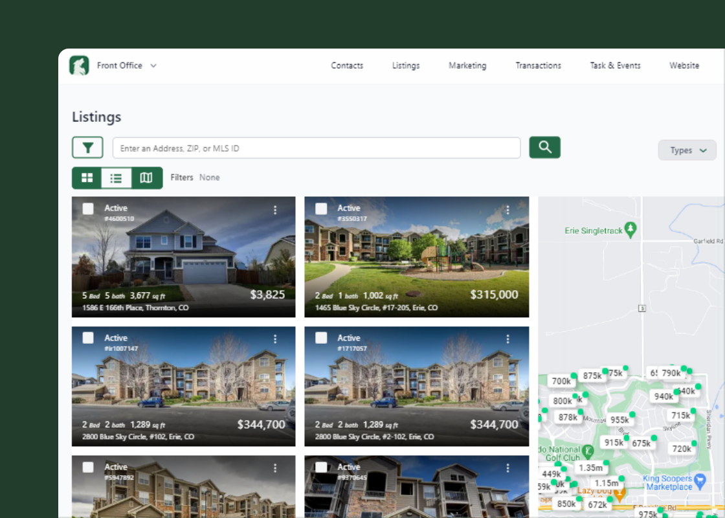Click the 720k price marker on the map
This screenshot has height=518, width=725.
[682, 449]
